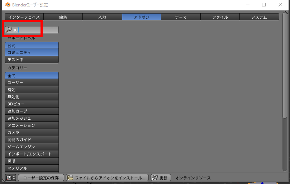
Task: Click the refresh arrows icon on 更新
Action: [x=155, y=178]
